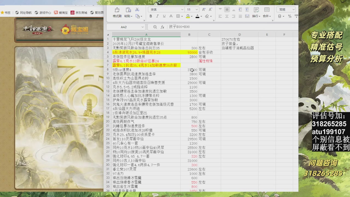The image size is (350, 197).
Task: Toggle Underline formatting
Action: click(164, 16)
